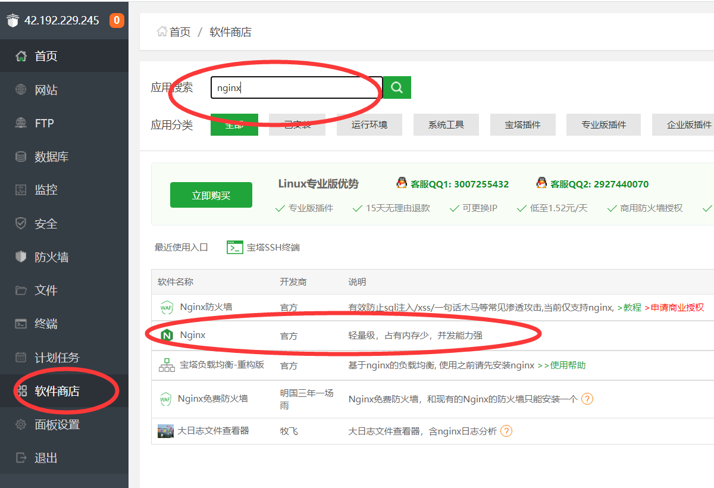Go to the FTP sidebar section
714x488 pixels.
(x=64, y=123)
